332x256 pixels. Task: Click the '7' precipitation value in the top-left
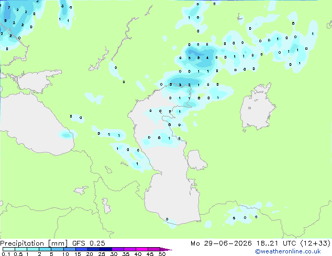tap(9, 8)
